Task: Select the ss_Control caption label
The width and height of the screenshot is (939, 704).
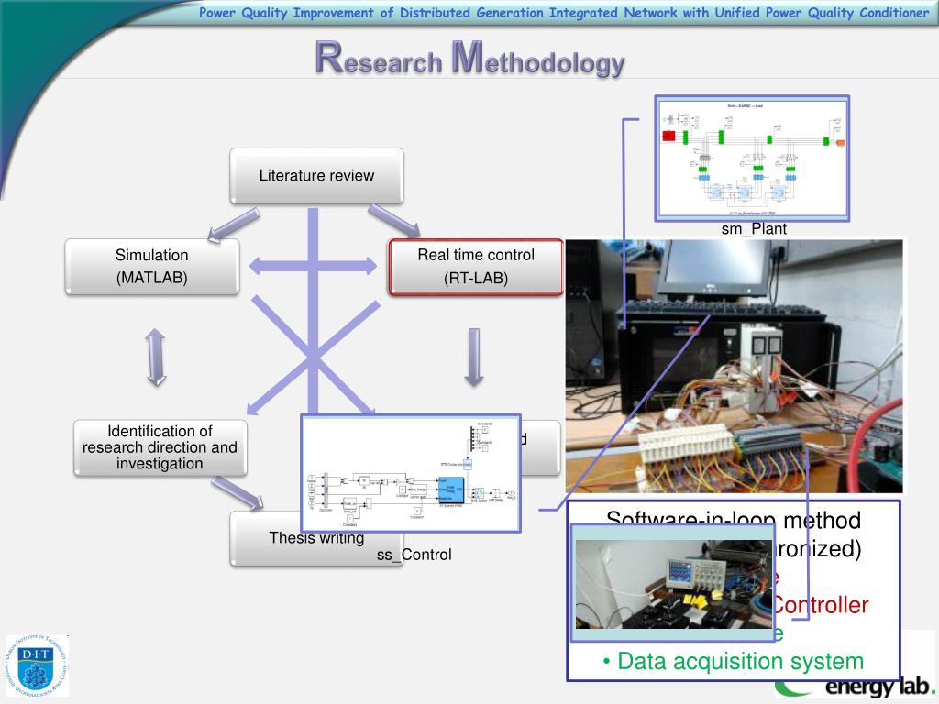Action: (414, 555)
